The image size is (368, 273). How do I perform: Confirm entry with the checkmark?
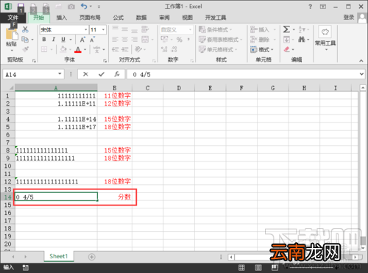102,74
